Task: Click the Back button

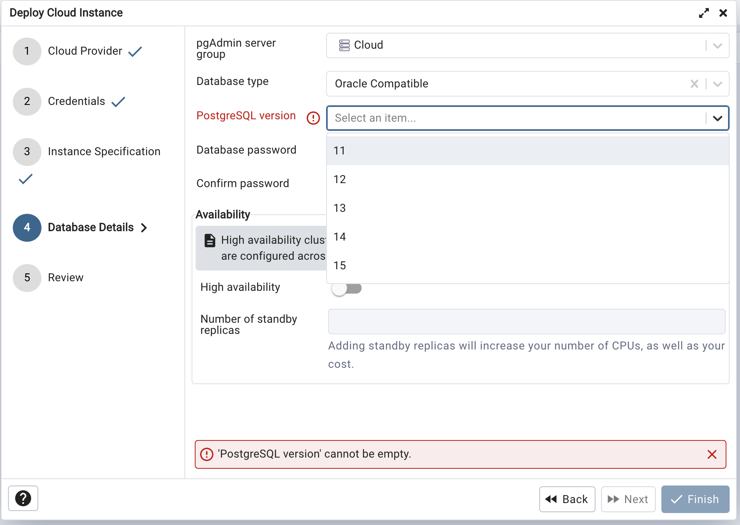Action: click(567, 499)
